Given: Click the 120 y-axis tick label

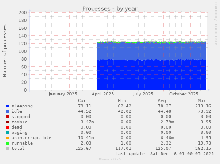Looking at the screenshot, I should point(23,44).
